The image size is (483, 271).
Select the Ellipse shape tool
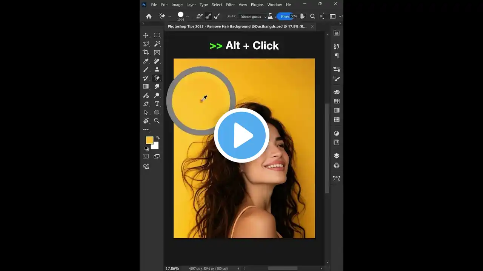(x=157, y=113)
